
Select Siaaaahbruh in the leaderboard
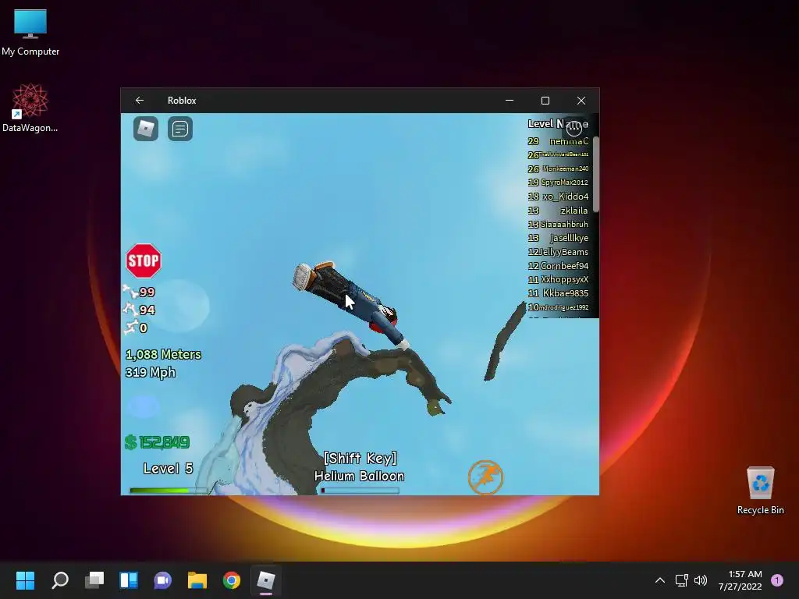(x=564, y=224)
